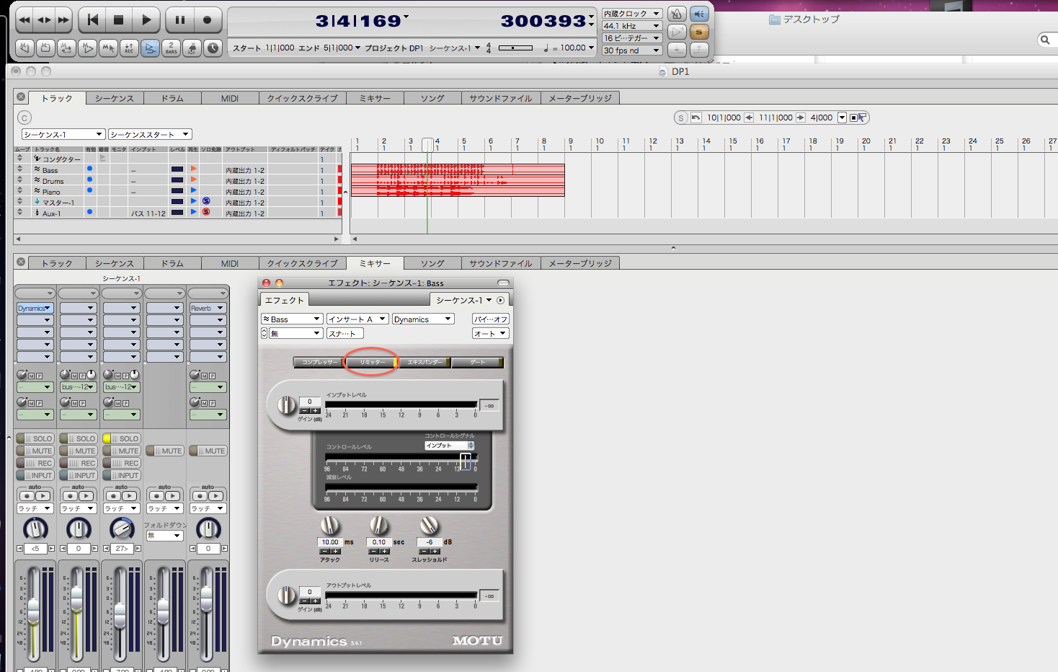Viewport: 1058px width, 672px height.
Task: Toggle solo exempt S on マスター-1 track
Action: tap(206, 201)
